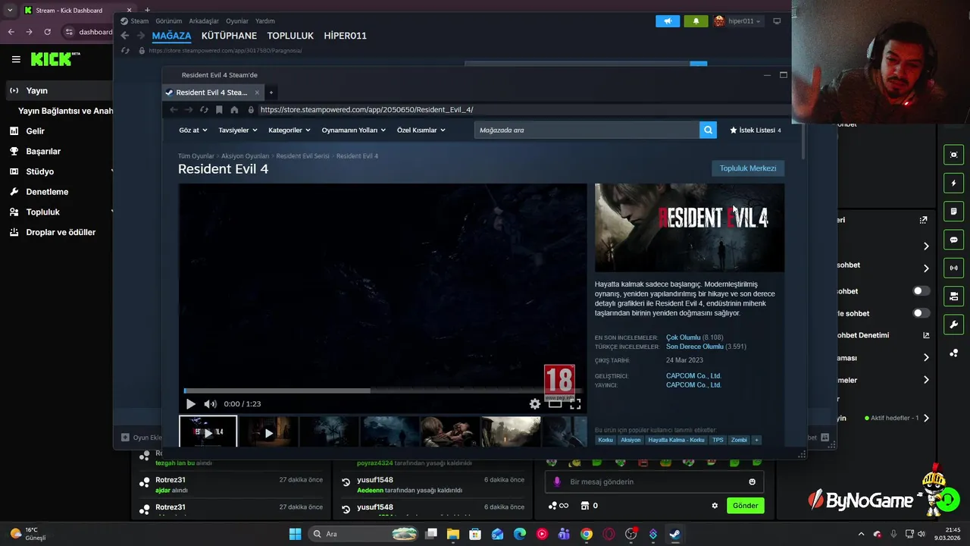970x546 pixels.
Task: Open video player settings gear
Action: (535, 404)
